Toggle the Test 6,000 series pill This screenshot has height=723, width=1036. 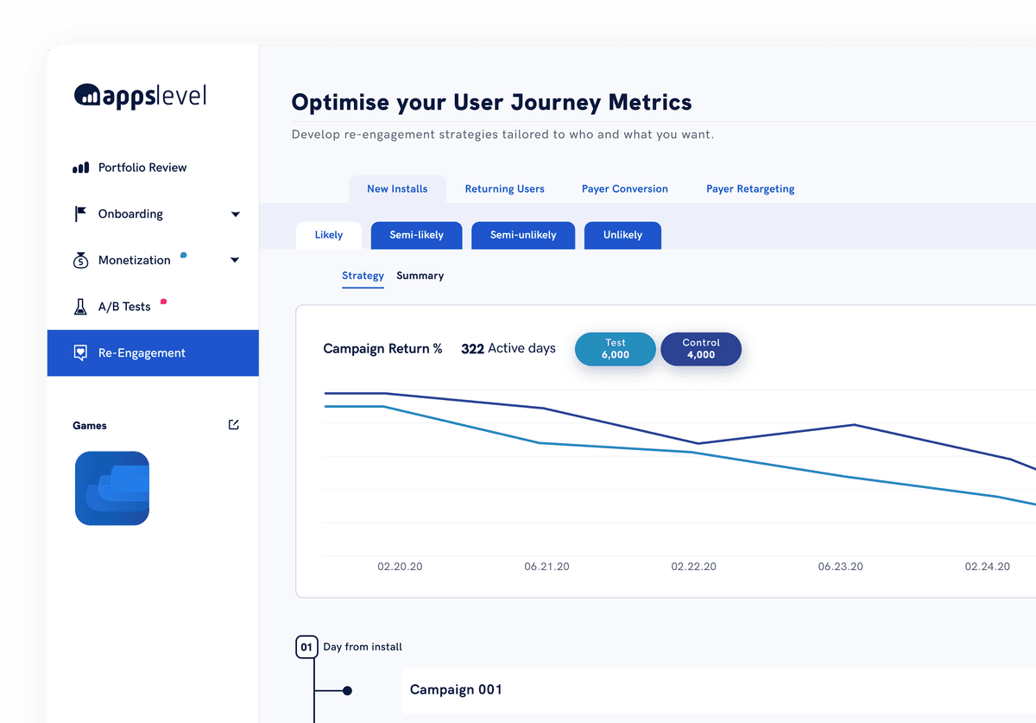(615, 349)
